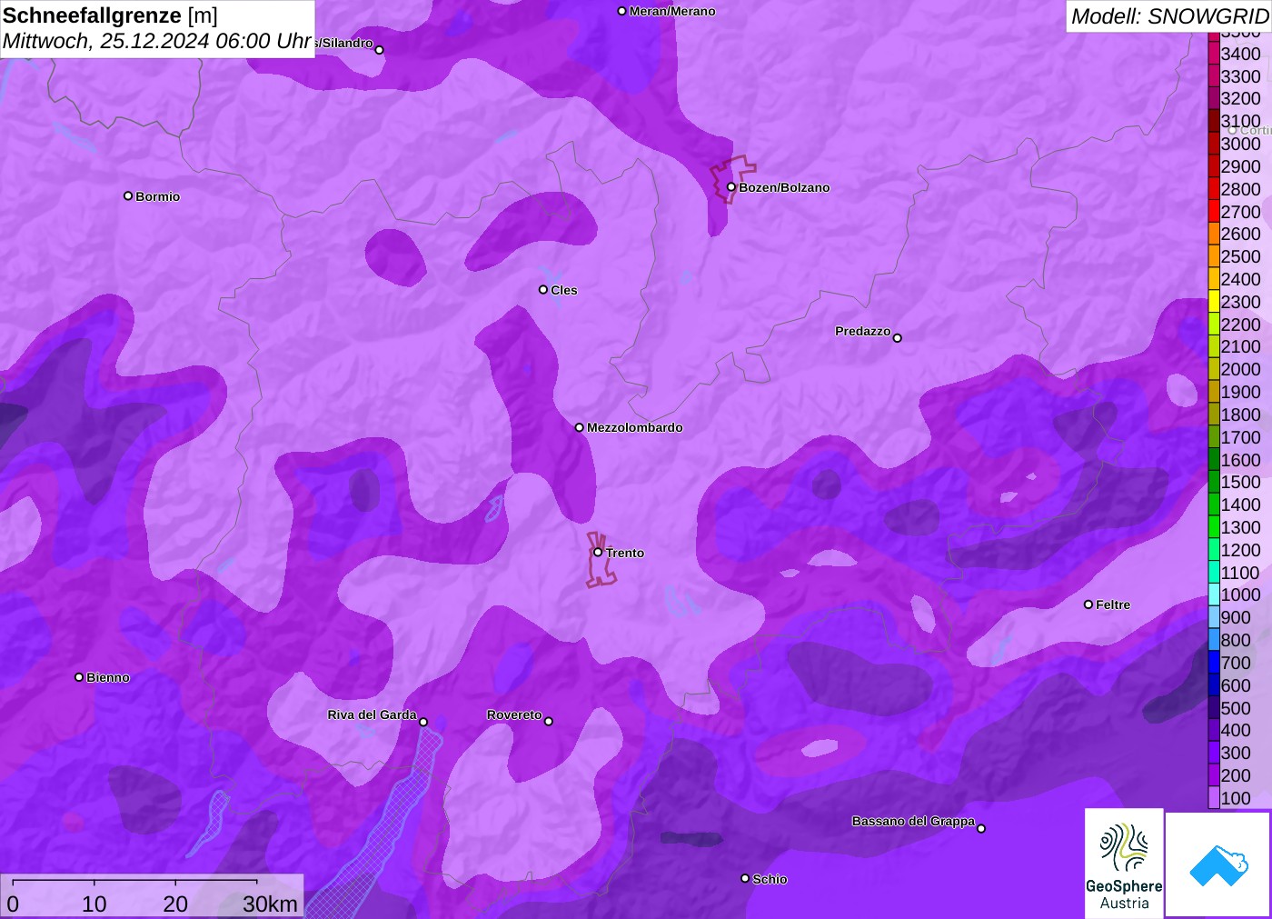
Task: Select the 1500 m green legend swatch
Action: click(1214, 482)
